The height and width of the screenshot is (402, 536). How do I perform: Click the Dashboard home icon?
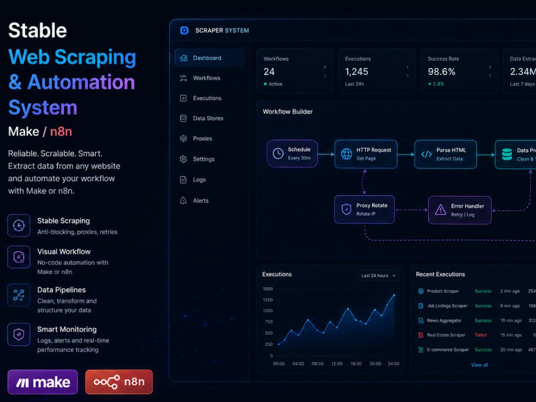pyautogui.click(x=183, y=58)
